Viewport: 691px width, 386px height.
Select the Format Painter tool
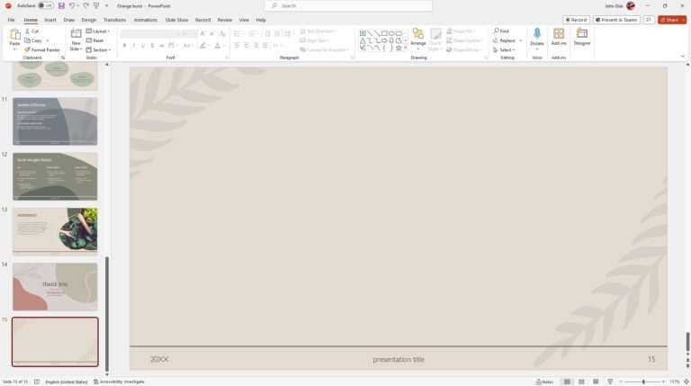coord(42,49)
